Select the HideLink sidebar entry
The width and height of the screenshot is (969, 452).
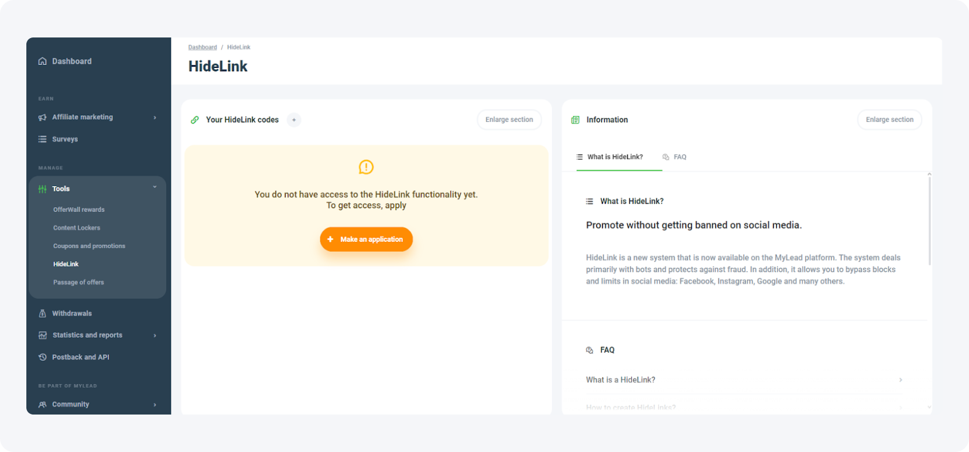pos(66,264)
